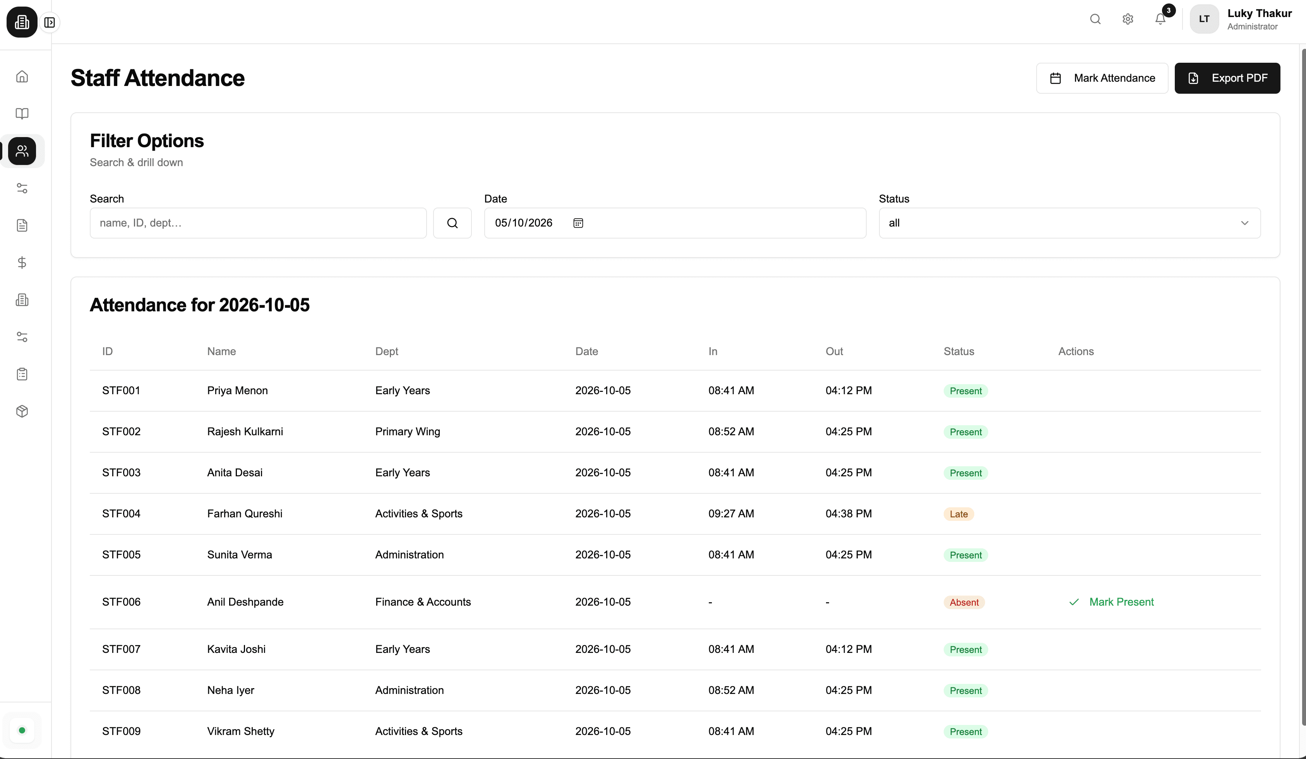Click the school building logo icon
Viewport: 1306px width, 759px height.
(x=22, y=22)
